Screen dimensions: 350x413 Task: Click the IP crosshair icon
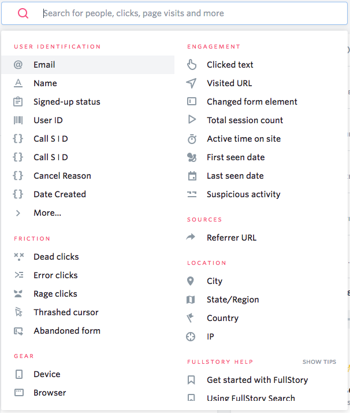[x=191, y=337]
